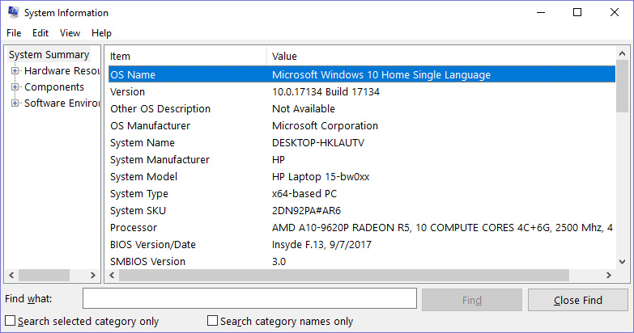The image size is (634, 333).
Task: Expand the Hardware Resources node
Action: [15, 70]
